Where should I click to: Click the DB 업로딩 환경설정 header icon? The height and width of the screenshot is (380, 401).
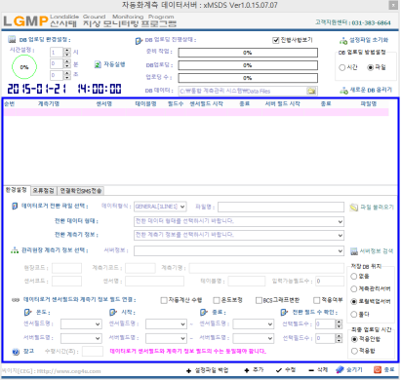pyautogui.click(x=12, y=40)
